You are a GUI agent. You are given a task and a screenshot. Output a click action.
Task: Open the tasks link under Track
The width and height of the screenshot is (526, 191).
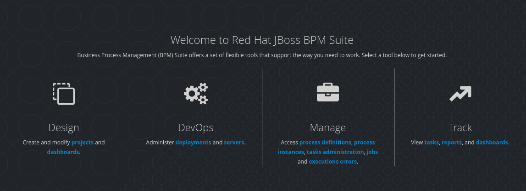(432, 142)
